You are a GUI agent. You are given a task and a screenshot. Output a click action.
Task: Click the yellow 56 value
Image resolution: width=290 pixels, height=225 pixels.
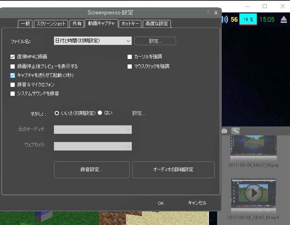point(234,19)
